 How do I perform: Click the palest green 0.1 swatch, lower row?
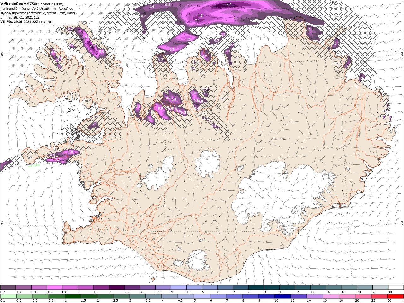click(x=8, y=296)
